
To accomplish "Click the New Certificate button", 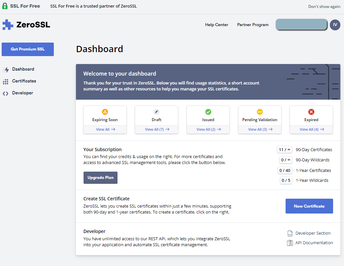I will click(x=309, y=206).
